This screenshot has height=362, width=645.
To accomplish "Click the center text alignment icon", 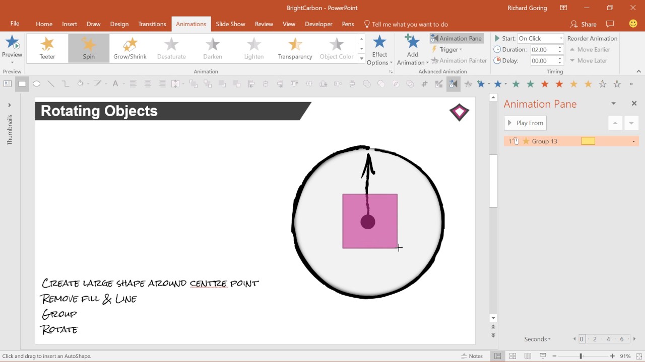I will click(148, 84).
